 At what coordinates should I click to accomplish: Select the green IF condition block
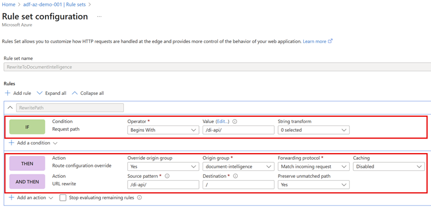tap(27, 127)
